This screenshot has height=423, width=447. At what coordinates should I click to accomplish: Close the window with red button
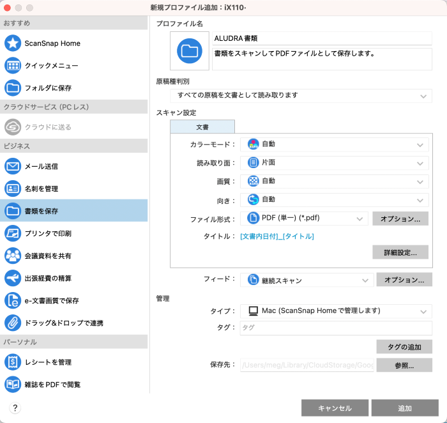(7, 8)
